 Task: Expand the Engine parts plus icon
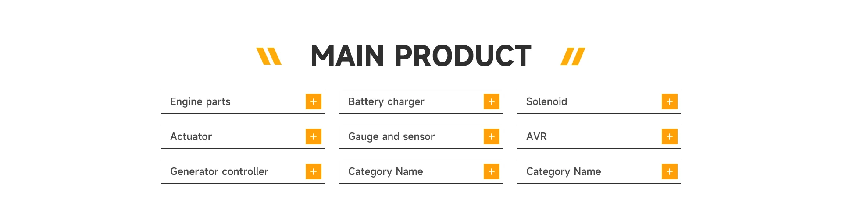(x=313, y=101)
